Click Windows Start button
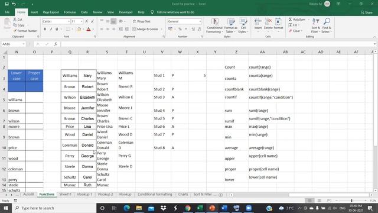Screen dimensions: 378x213 tap(6, 208)
